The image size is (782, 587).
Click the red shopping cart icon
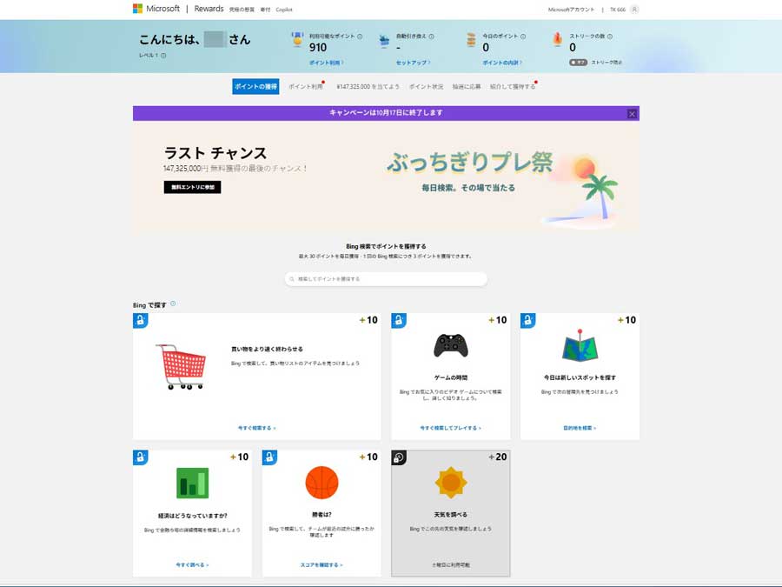point(182,366)
